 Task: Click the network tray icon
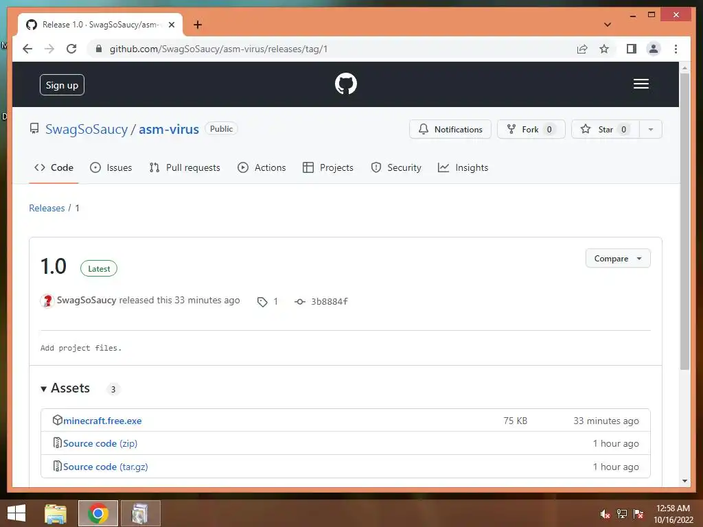coord(622,514)
